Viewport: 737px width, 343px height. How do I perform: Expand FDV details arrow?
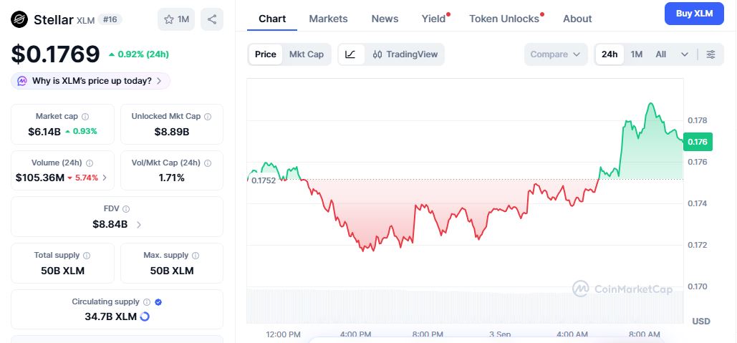tap(139, 225)
